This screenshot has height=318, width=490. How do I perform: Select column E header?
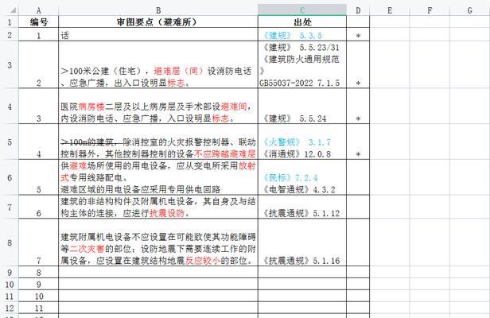[x=390, y=10]
